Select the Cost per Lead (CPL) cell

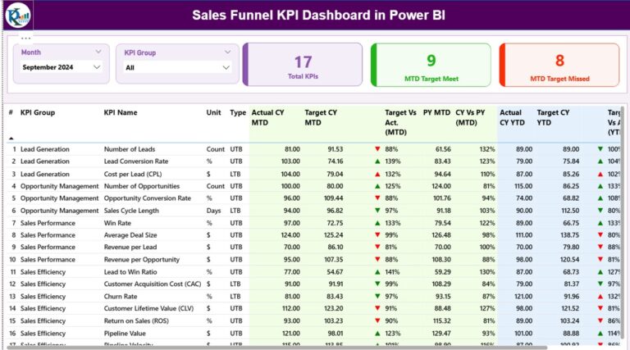click(133, 175)
